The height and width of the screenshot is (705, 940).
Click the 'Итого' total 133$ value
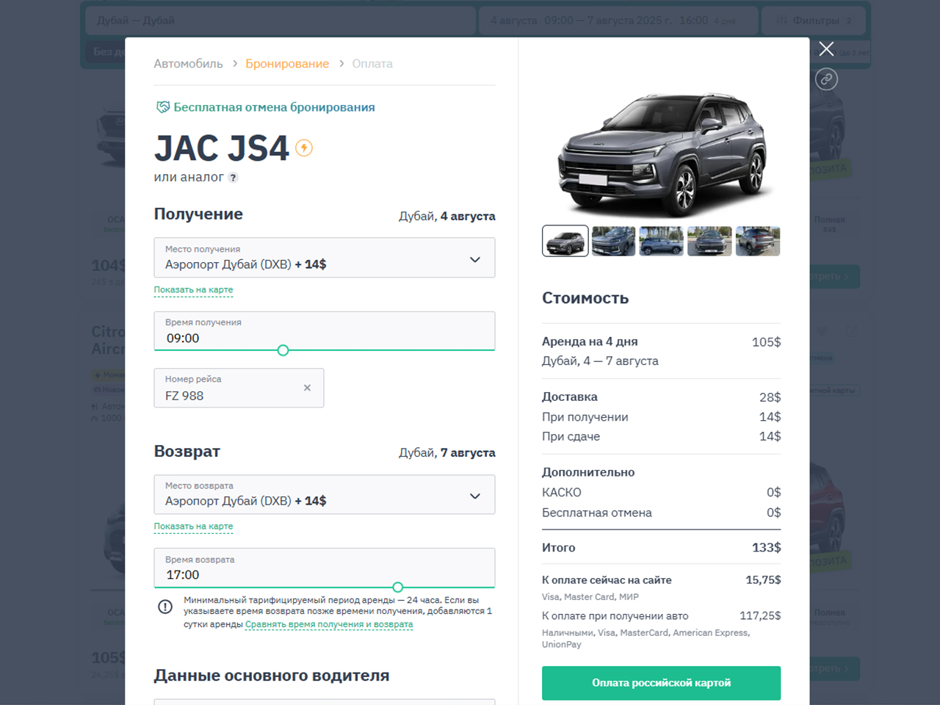[766, 548]
